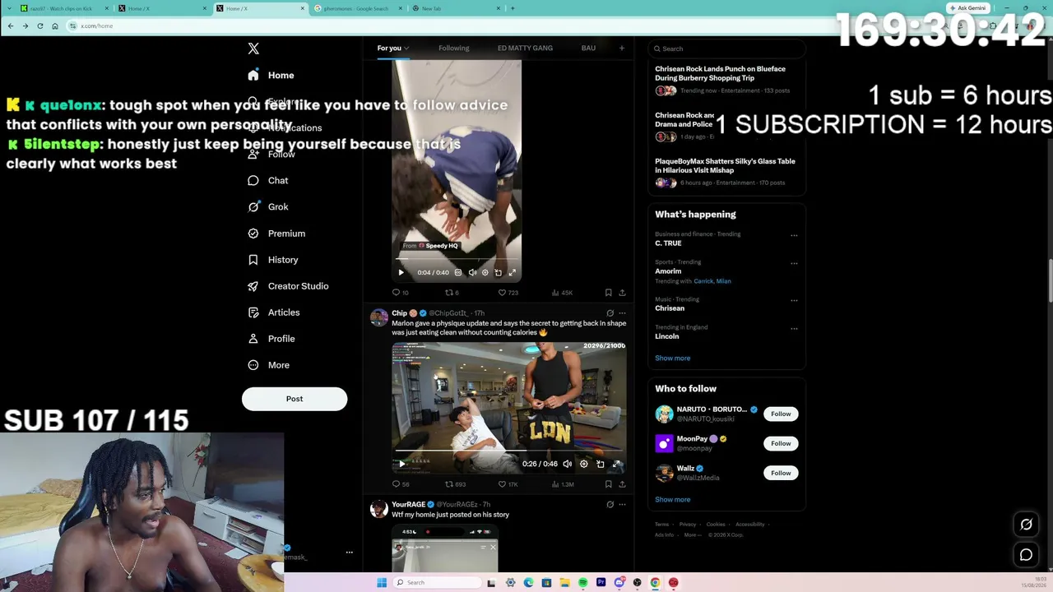
Task: Reply to the Speedy HQ video post
Action: point(400,293)
